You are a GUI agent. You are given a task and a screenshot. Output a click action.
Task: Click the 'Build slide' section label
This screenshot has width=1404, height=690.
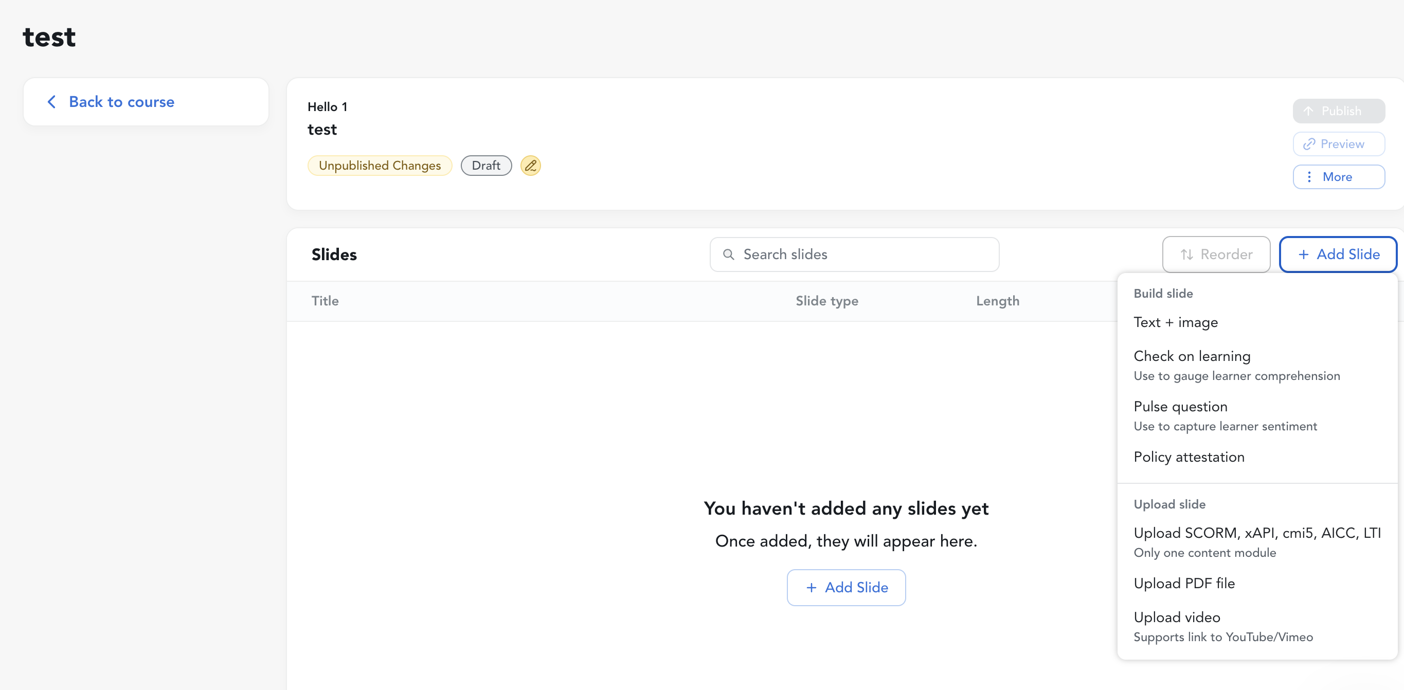[x=1163, y=294]
